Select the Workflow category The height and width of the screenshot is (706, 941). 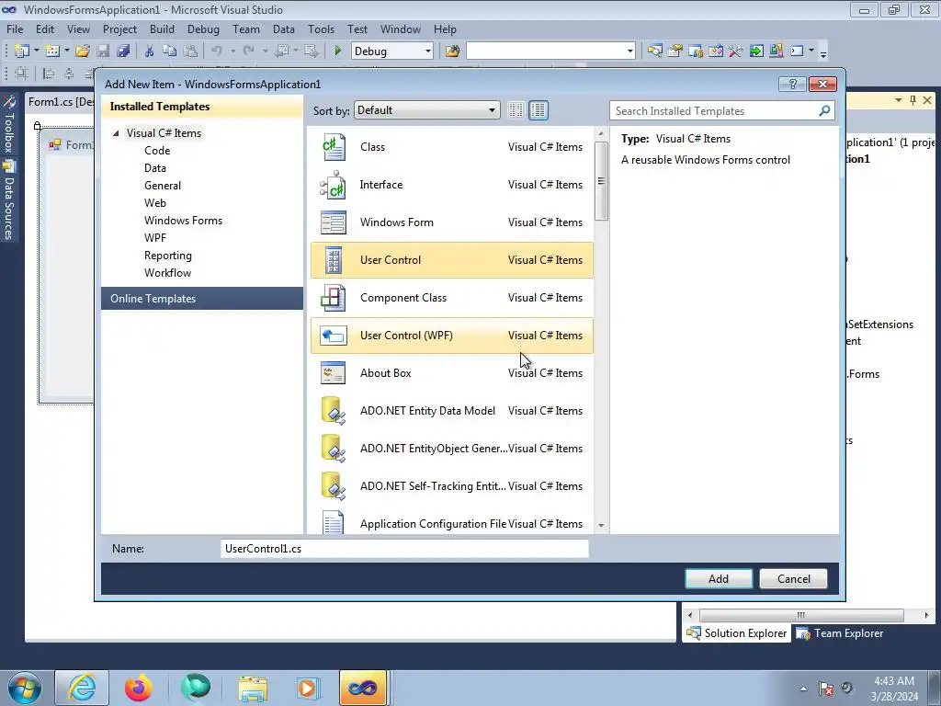pyautogui.click(x=167, y=272)
